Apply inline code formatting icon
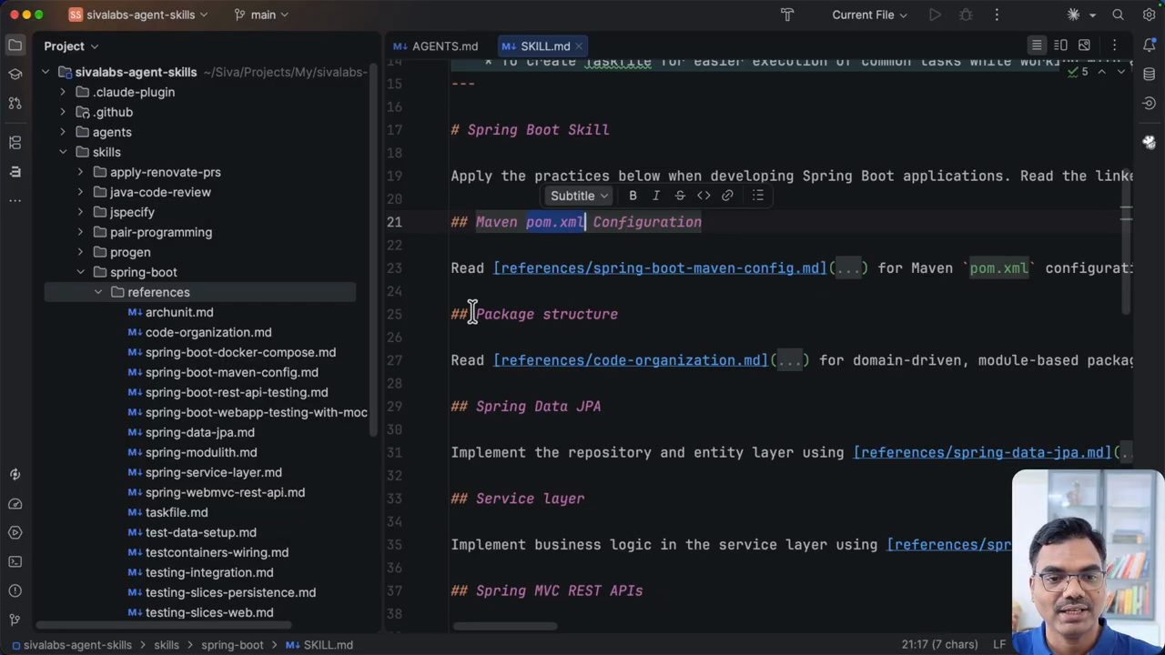The width and height of the screenshot is (1165, 655). (x=704, y=196)
